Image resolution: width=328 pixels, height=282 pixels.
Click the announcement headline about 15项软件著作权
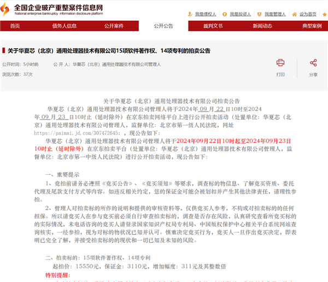coord(109,51)
